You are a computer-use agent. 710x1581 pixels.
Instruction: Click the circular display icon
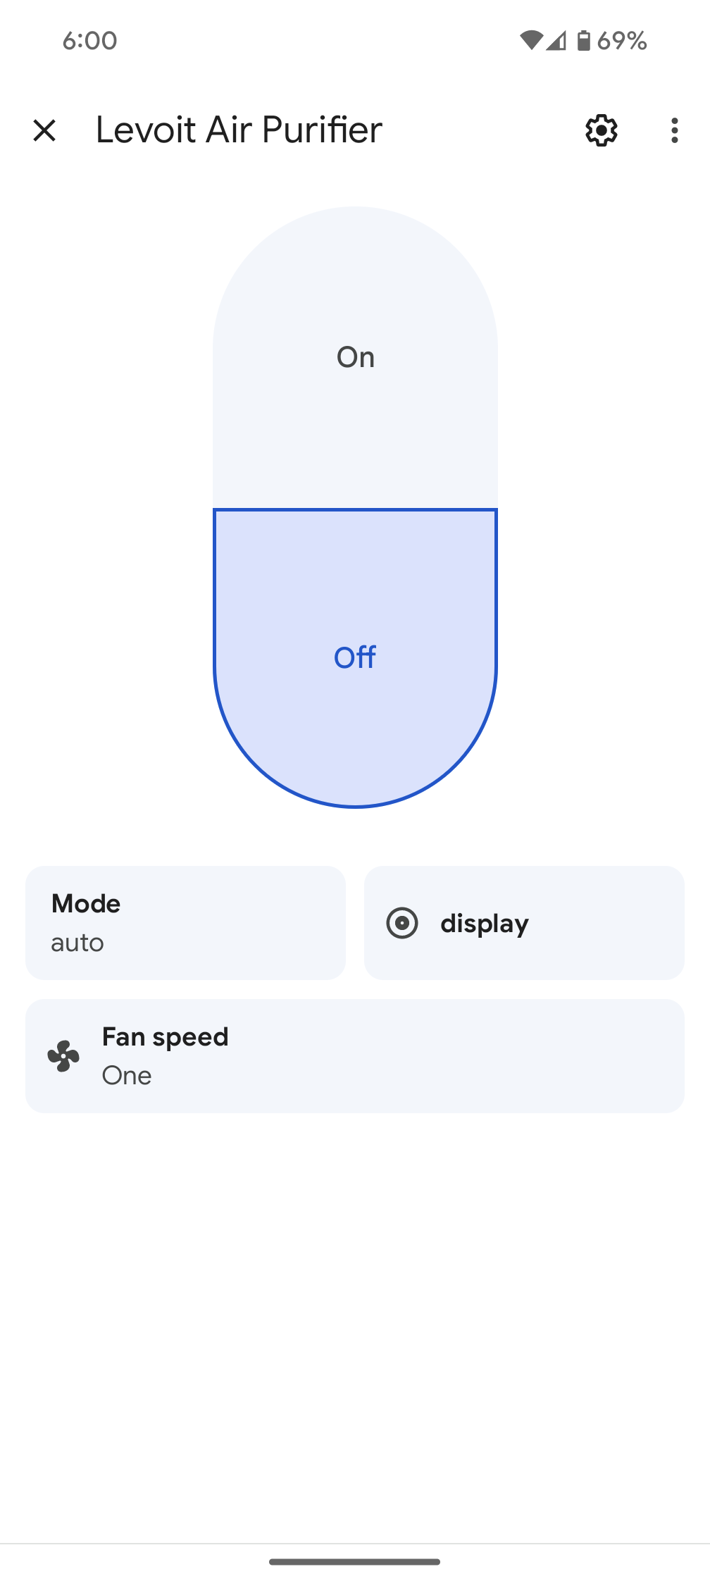[x=402, y=923]
